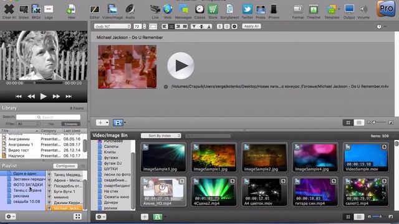Open the iPhone remote icon

click(x=274, y=10)
